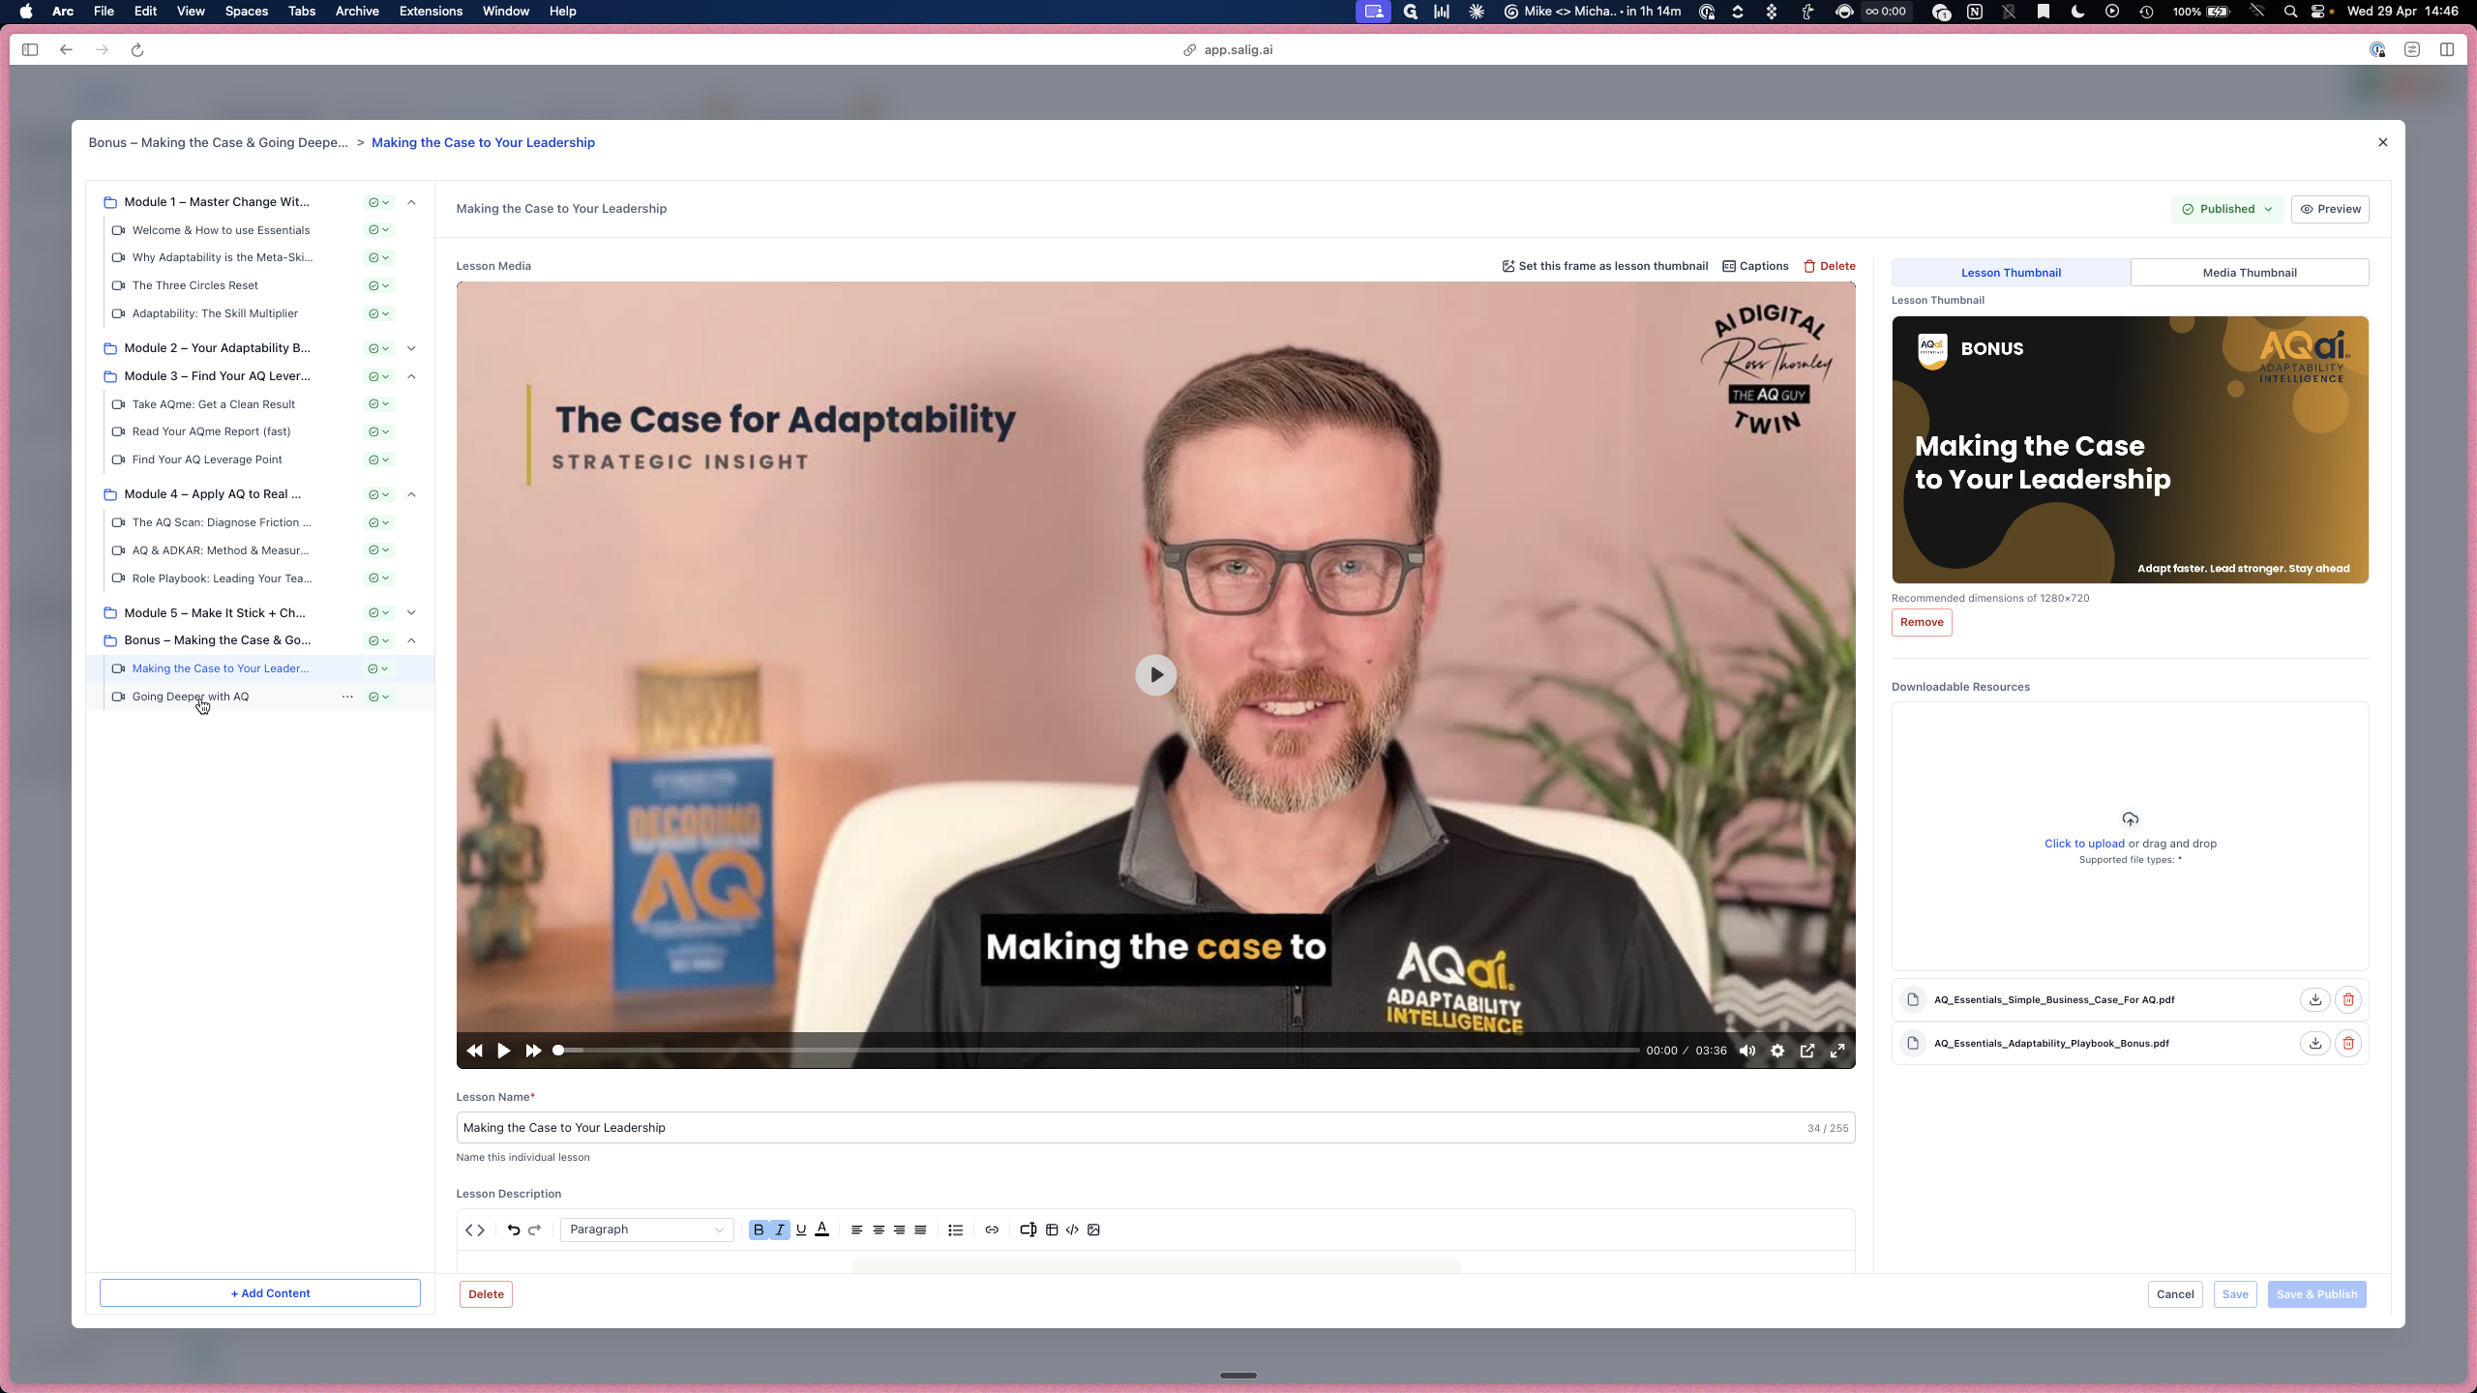Image resolution: width=2477 pixels, height=1393 pixels.
Task: Center-align the description text
Action: click(x=879, y=1230)
